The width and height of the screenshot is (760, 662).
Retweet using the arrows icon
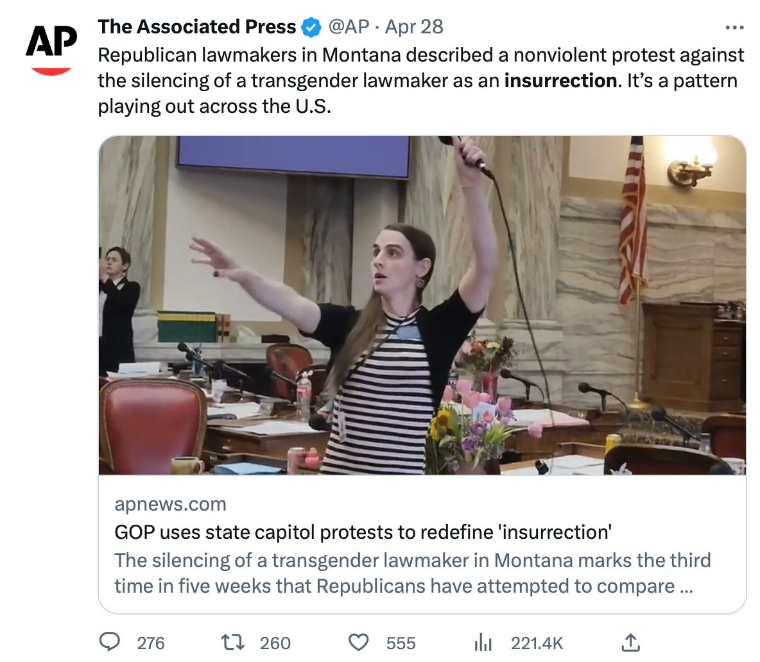click(x=232, y=642)
